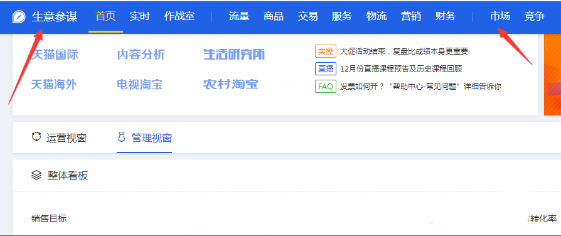The height and width of the screenshot is (236, 561).
Task: Open the 营销 menu
Action: point(411,16)
